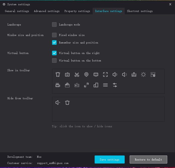
Task: Click the keyboard control icon
Action: click(x=67, y=75)
